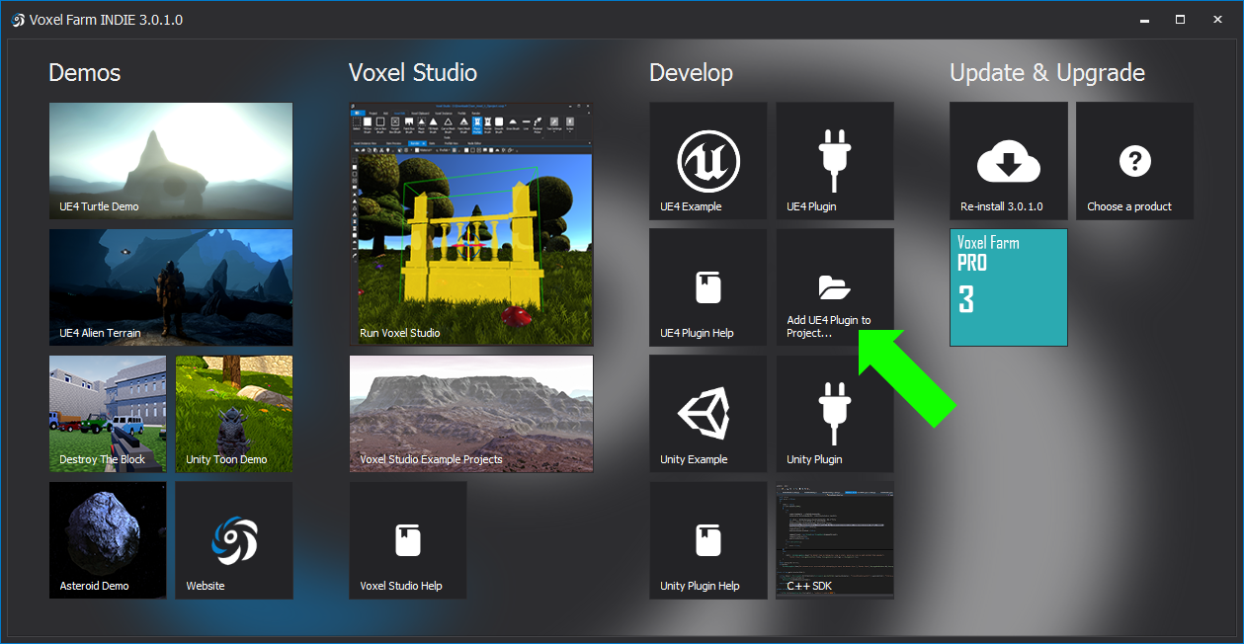This screenshot has height=644, width=1244.
Task: Click the Unity Plugin plug tile
Action: point(835,414)
